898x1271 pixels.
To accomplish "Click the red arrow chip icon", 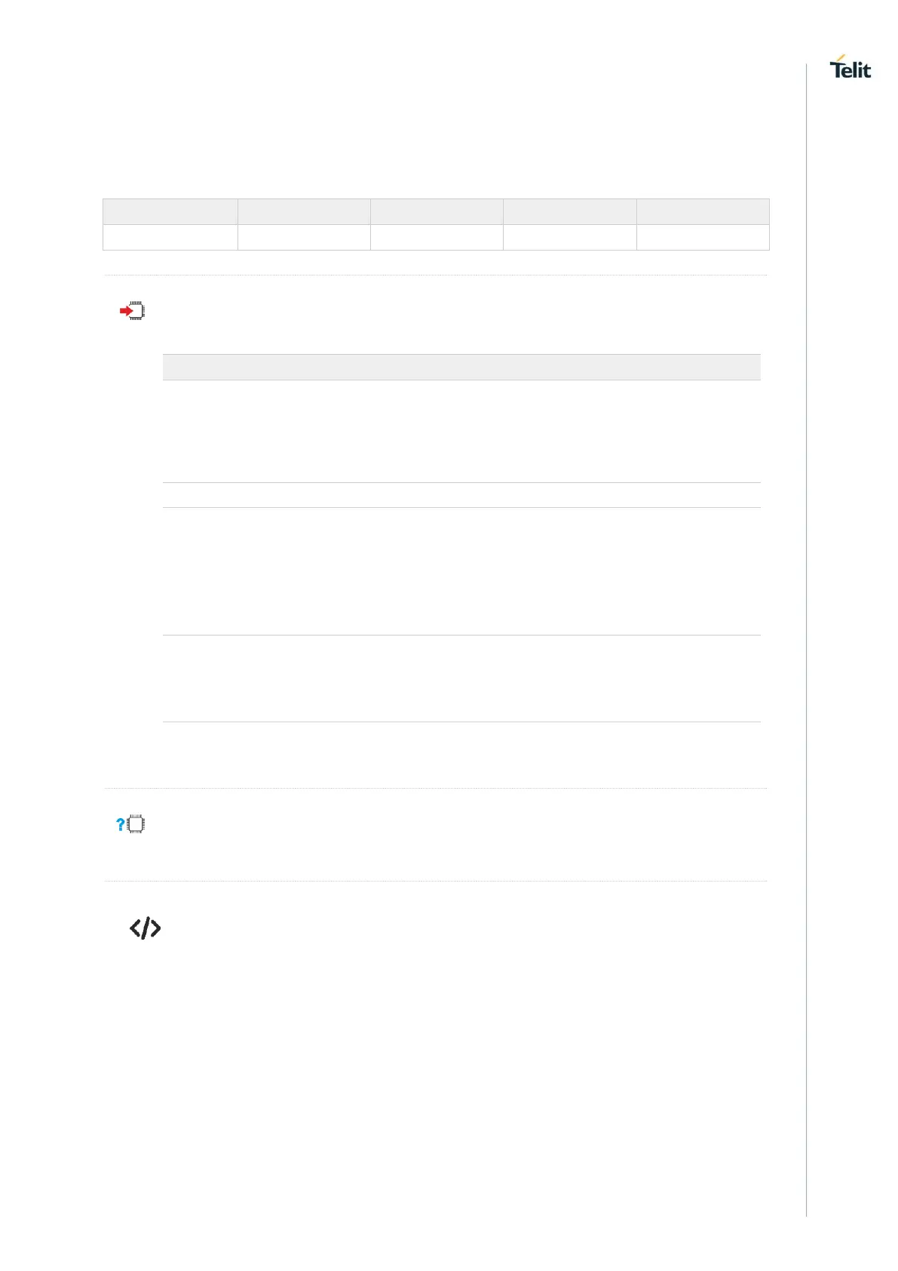I will (132, 311).
